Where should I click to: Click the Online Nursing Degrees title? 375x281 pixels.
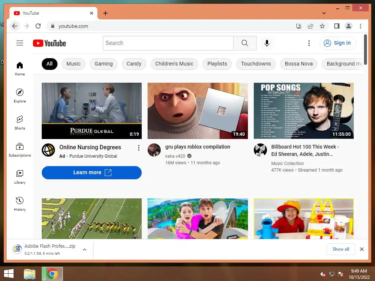tap(90, 147)
